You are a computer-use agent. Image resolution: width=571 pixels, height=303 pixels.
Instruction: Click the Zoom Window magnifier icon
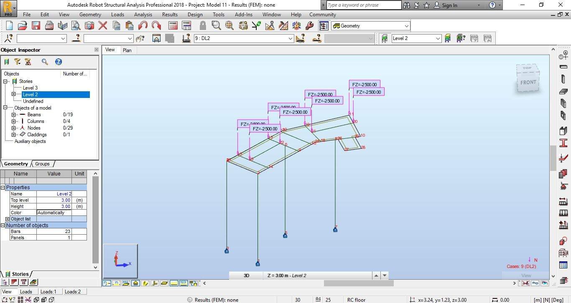(216, 26)
